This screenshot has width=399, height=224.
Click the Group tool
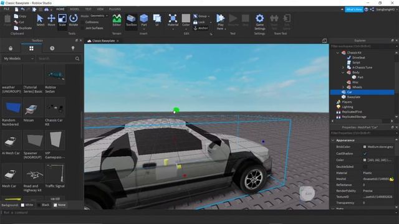200,16
